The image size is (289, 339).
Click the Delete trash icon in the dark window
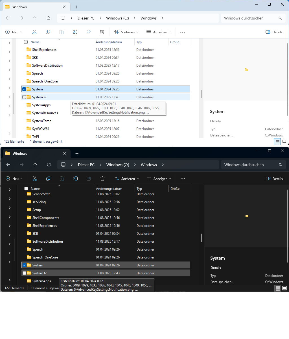tap(102, 179)
